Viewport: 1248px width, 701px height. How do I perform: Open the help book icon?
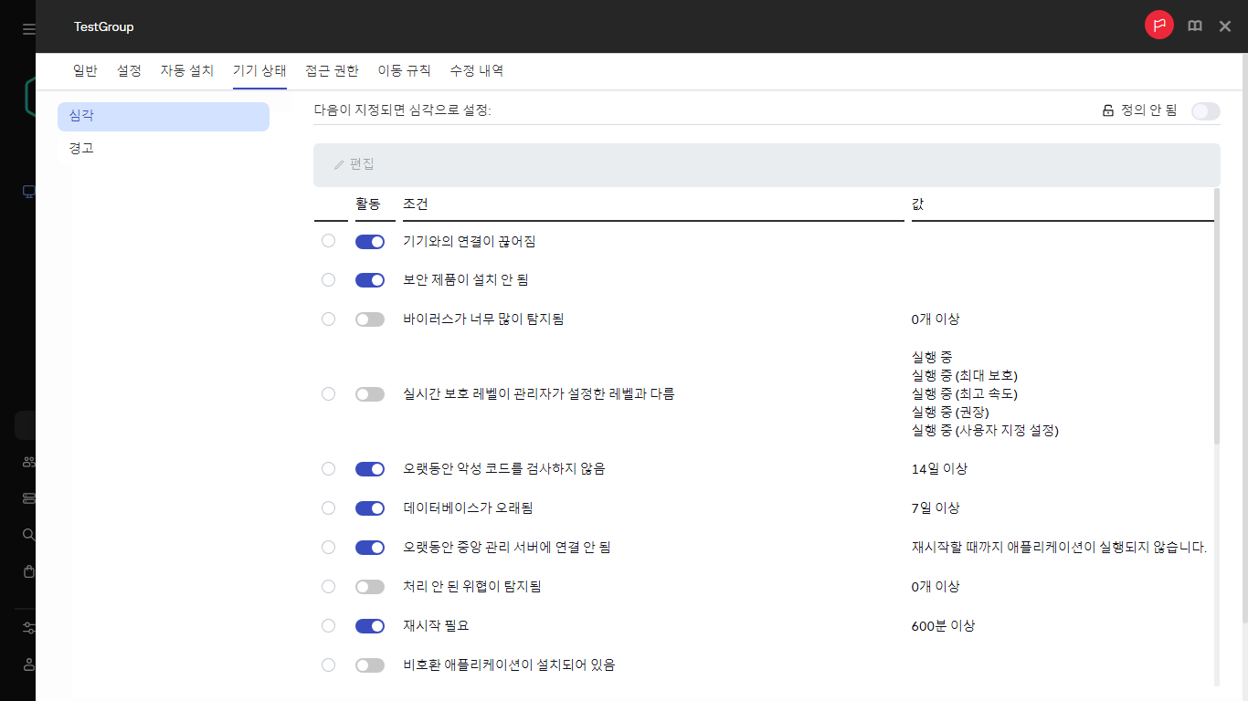pos(1194,26)
